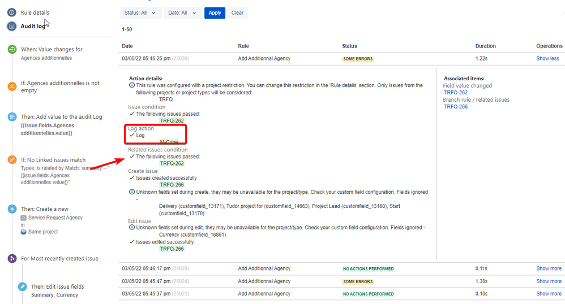Click SOME ERRORS status of 05:45:47 pm entry

(x=358, y=282)
